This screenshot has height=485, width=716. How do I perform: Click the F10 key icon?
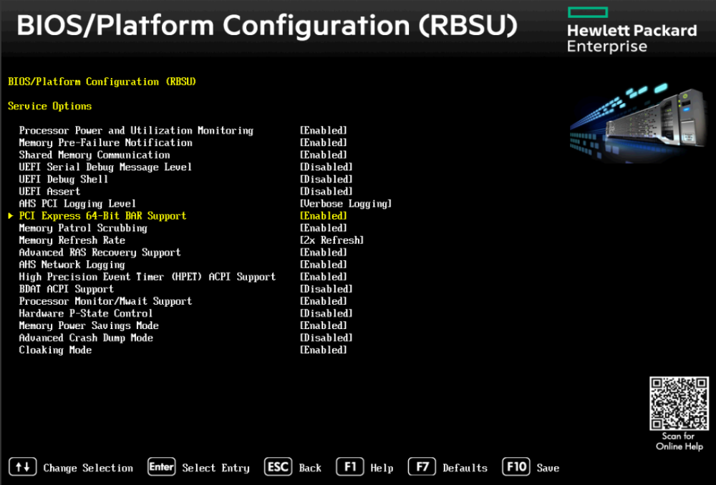pyautogui.click(x=516, y=467)
